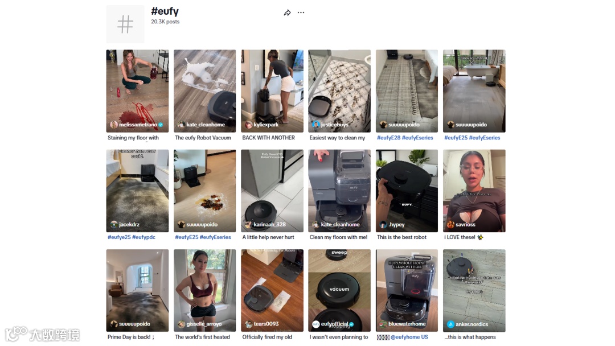The height and width of the screenshot is (346, 615).
Task: Click melissametrano's verified profile avatar
Action: [114, 125]
